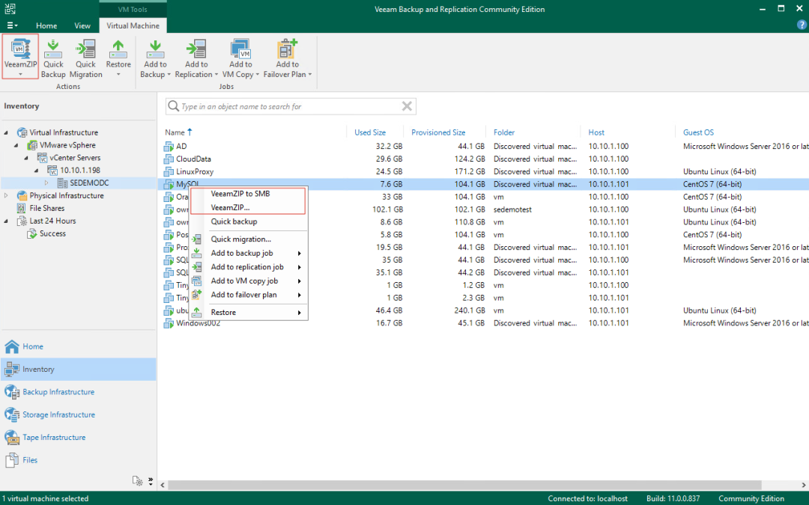This screenshot has height=505, width=809.
Task: Click the scroll right arrow
Action: click(803, 485)
